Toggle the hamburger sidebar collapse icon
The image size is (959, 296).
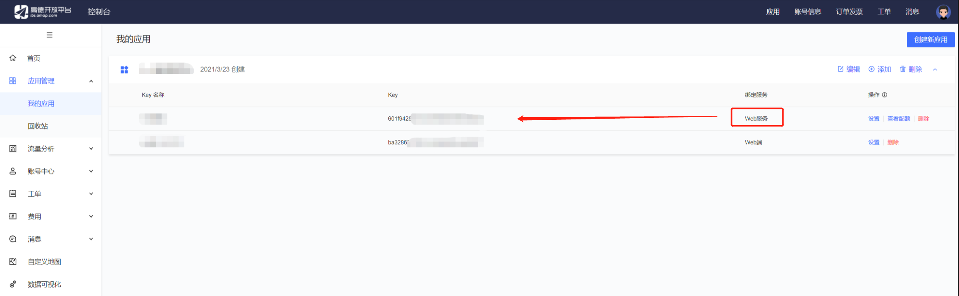[49, 35]
